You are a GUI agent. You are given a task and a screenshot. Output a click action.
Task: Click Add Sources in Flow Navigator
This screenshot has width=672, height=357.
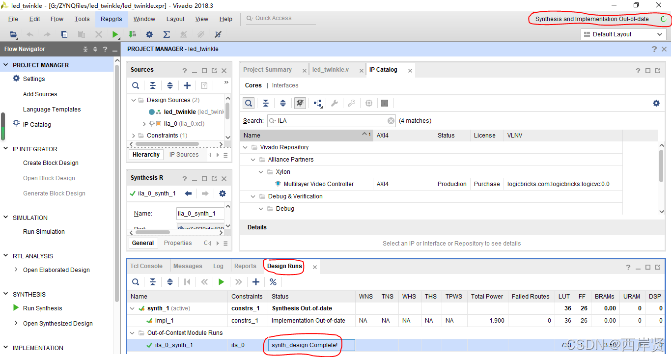pos(40,94)
